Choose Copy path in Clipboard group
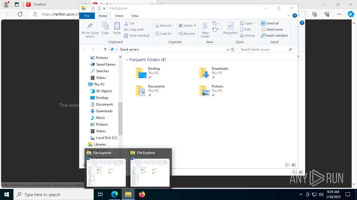The image size is (357, 200). tap(134, 29)
